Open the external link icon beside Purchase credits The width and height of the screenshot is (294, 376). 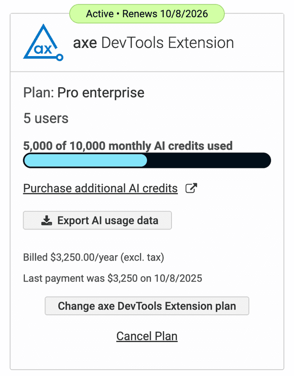(x=190, y=187)
